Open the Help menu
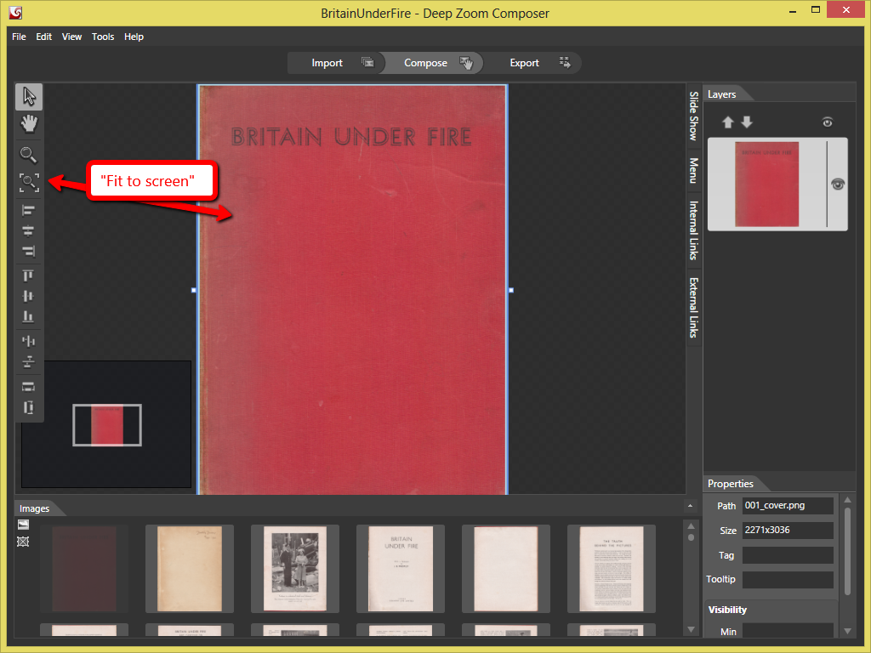Screen dimensions: 871x653 (134, 37)
